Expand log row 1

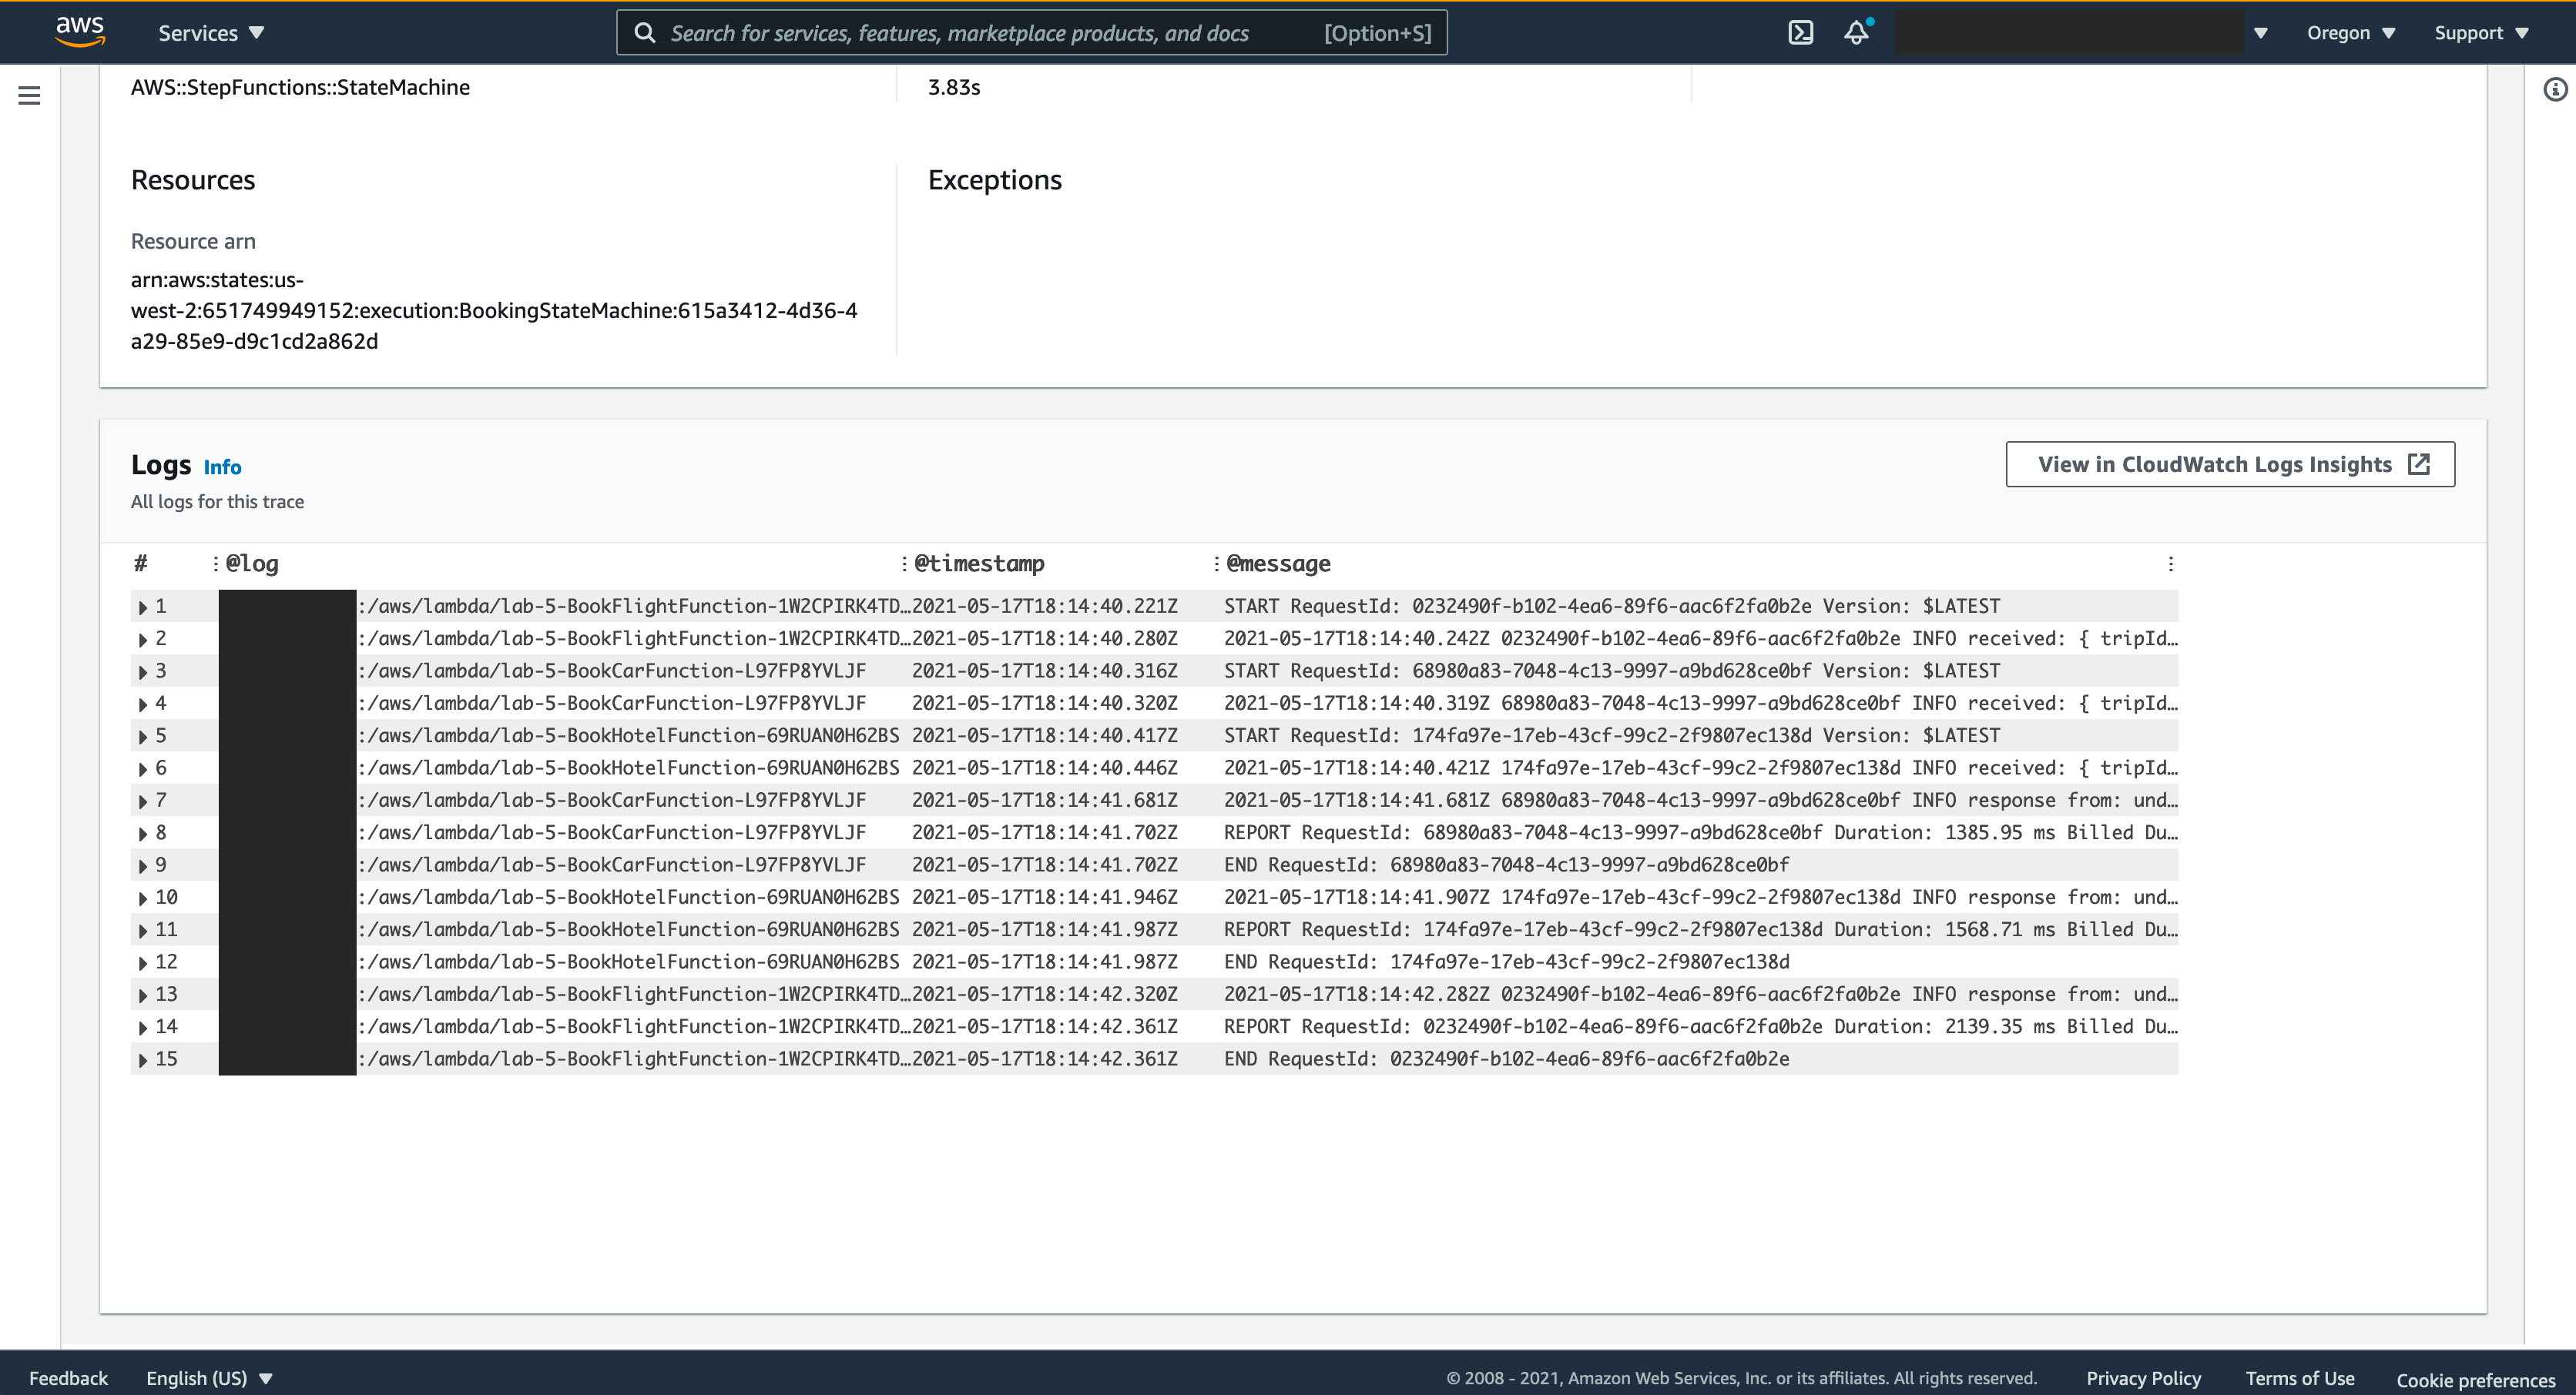click(x=143, y=607)
